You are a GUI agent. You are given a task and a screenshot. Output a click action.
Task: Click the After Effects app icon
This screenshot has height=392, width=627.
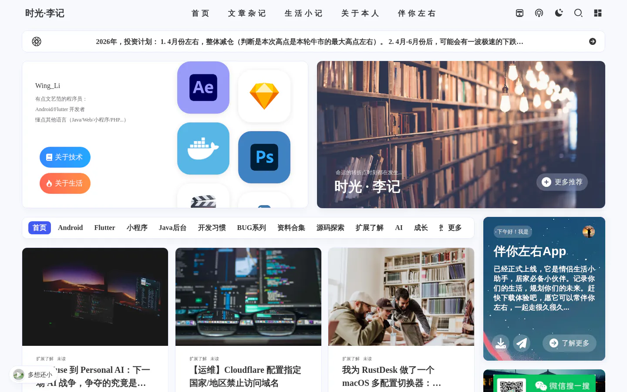point(203,88)
